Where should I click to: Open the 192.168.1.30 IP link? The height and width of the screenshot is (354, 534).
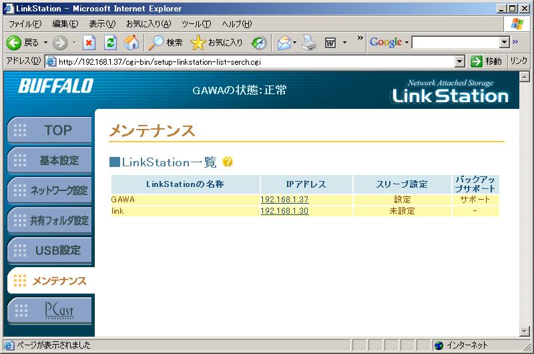(x=284, y=211)
